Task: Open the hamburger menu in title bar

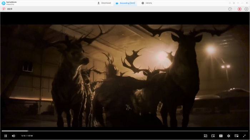Action: click(234, 3)
